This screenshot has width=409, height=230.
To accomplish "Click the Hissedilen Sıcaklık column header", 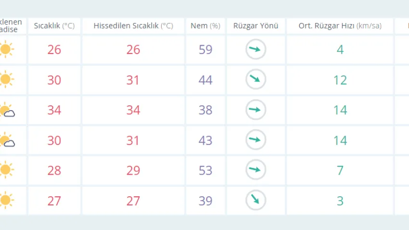I will [133, 26].
